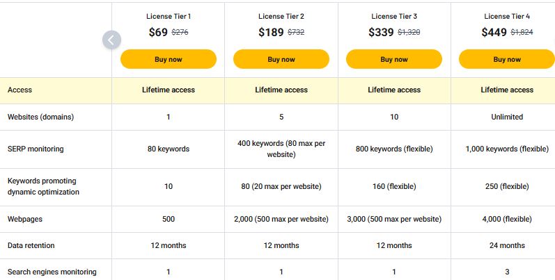Click Keywords promoting dynamic optimization label
555x280 pixels.
click(x=43, y=186)
